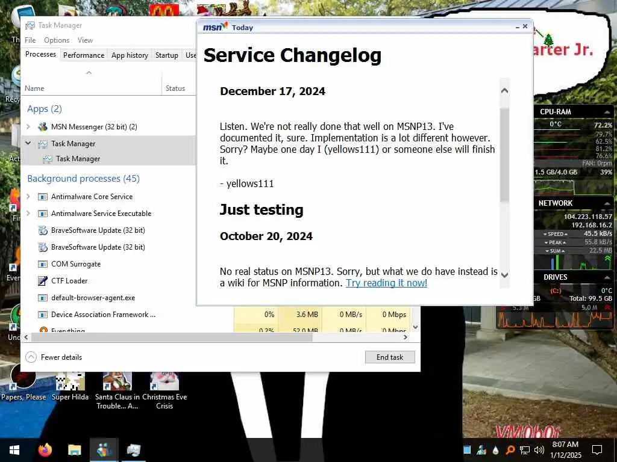Switch to Task Manager taskbar button
The height and width of the screenshot is (462, 617).
coord(133,450)
